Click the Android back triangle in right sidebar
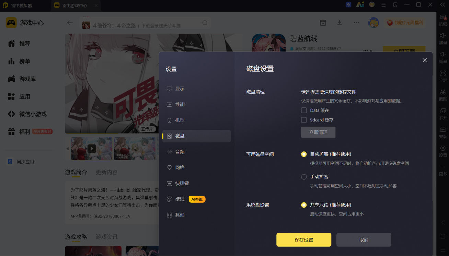 [443, 222]
